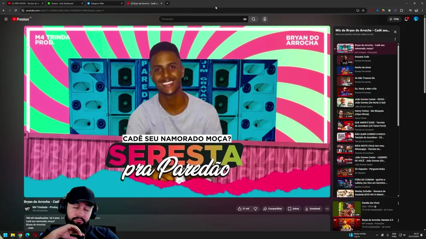Open options for Decida (Ao Vivo) recommendation
The width and height of the screenshot is (426, 239).
pos(398,203)
